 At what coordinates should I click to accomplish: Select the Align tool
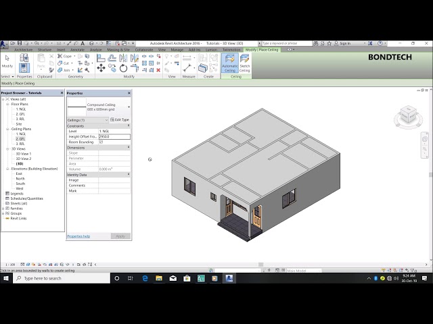click(x=101, y=58)
